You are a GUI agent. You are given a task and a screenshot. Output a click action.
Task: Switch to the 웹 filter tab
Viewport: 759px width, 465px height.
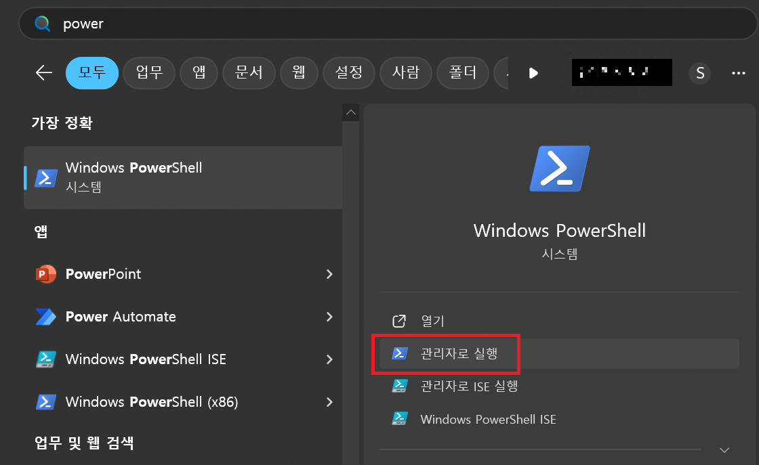point(299,73)
